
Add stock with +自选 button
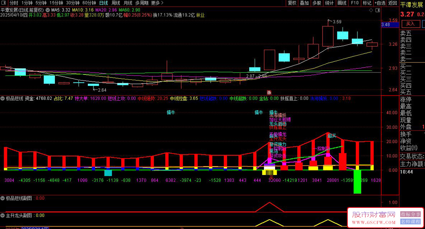point(380,3)
